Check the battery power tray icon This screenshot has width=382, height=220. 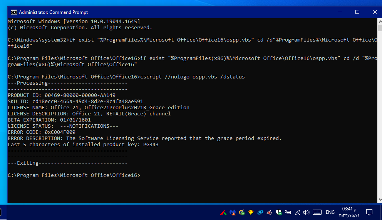tap(288, 212)
